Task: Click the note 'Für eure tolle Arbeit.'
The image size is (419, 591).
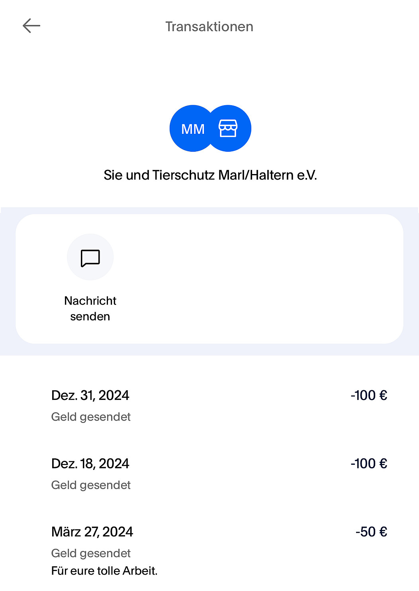Action: pos(104,571)
